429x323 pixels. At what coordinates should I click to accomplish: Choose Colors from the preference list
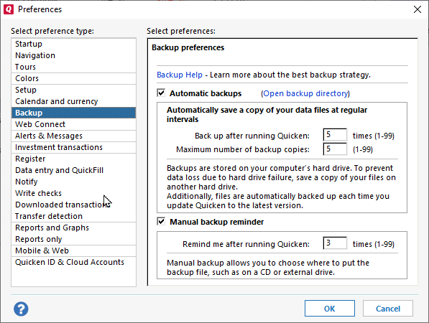[x=73, y=78]
